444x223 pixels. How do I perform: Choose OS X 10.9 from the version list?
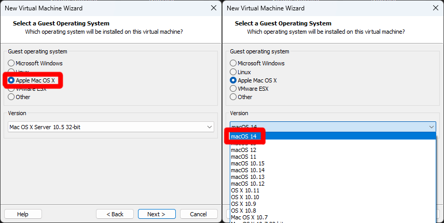click(333, 204)
